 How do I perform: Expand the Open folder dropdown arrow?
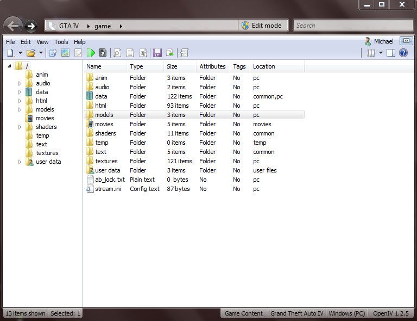click(41, 53)
